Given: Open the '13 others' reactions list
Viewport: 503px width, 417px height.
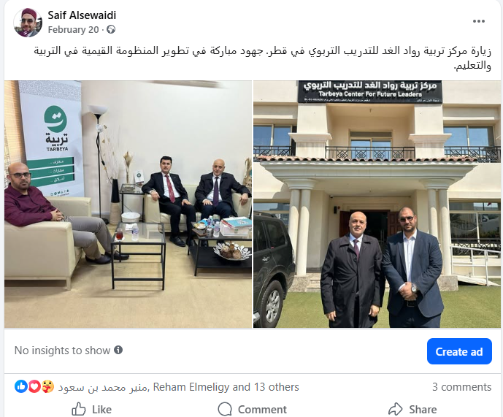Looking at the screenshot, I should pos(277,387).
